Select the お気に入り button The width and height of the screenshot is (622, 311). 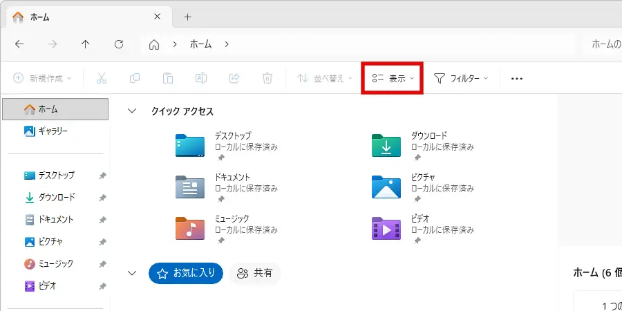tap(186, 273)
